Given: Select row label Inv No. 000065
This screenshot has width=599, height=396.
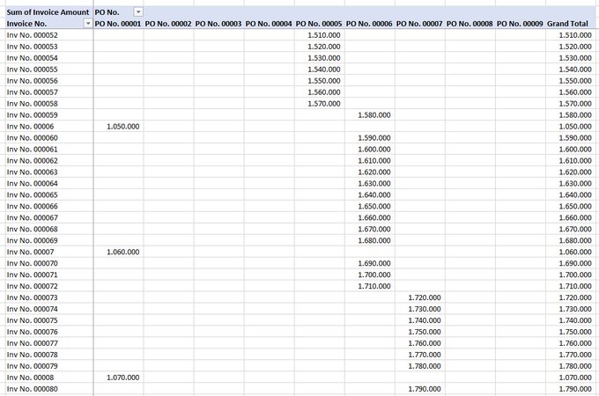Looking at the screenshot, I should 32,195.
